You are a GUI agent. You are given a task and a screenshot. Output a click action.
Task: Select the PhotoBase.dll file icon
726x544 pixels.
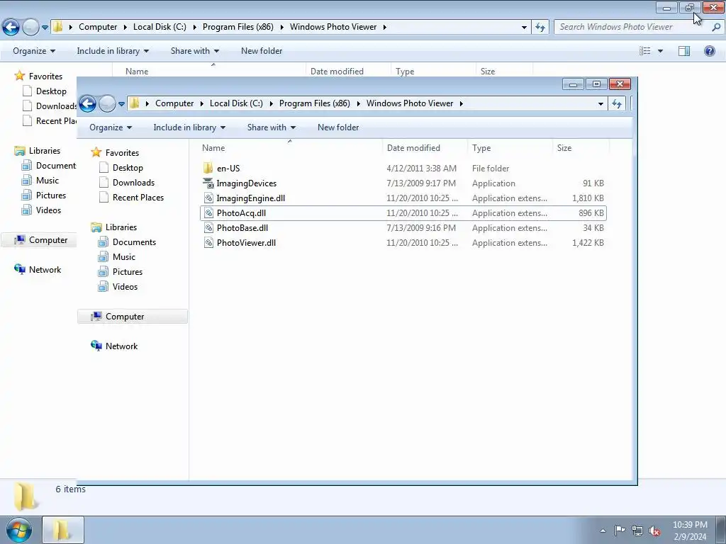point(208,227)
